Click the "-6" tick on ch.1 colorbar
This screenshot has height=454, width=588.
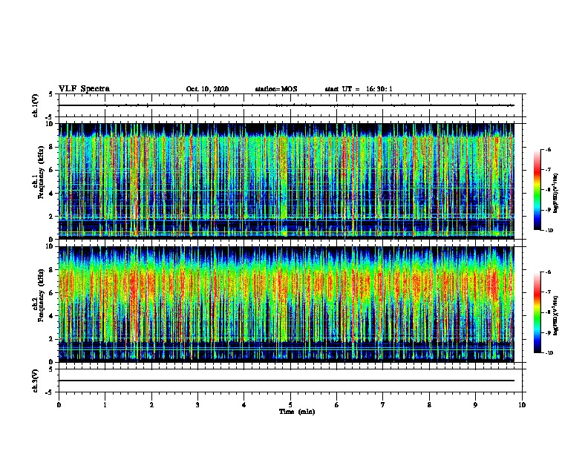coord(548,150)
